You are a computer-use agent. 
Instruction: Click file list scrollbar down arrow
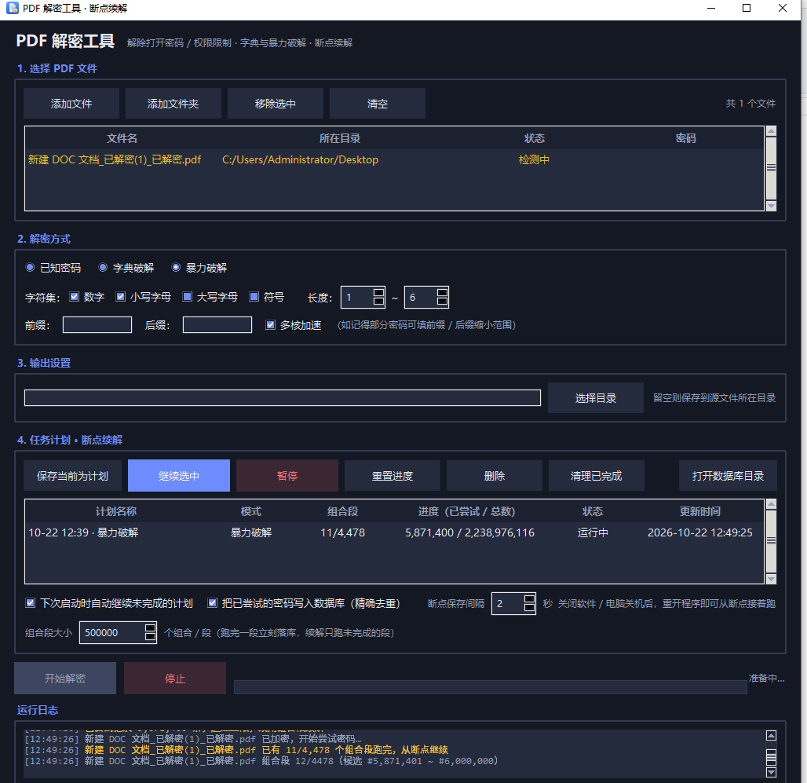click(771, 206)
